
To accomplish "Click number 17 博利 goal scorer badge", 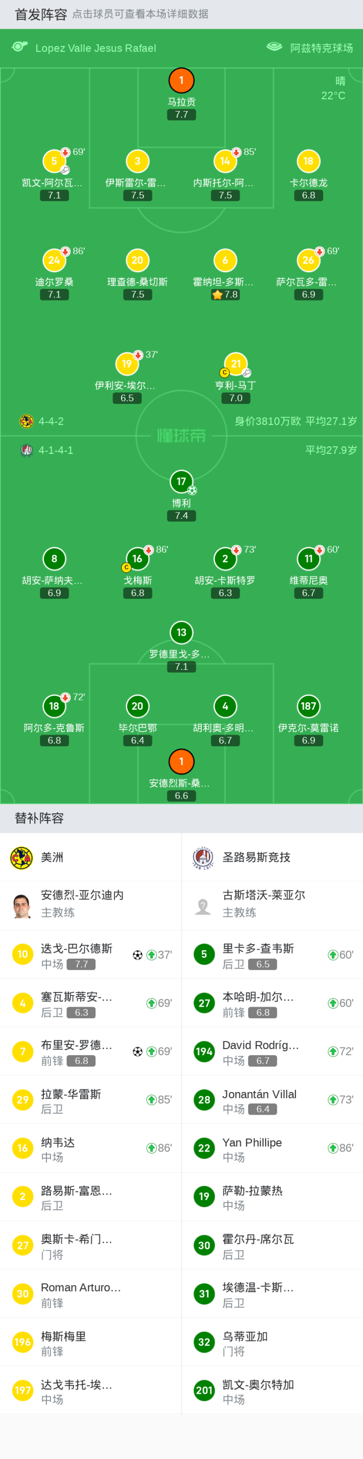I will pyautogui.click(x=181, y=482).
